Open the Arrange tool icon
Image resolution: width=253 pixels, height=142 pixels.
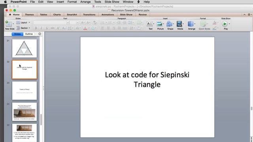coord(191,24)
